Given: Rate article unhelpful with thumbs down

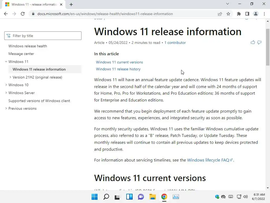Looking at the screenshot, I should tap(259, 42).
